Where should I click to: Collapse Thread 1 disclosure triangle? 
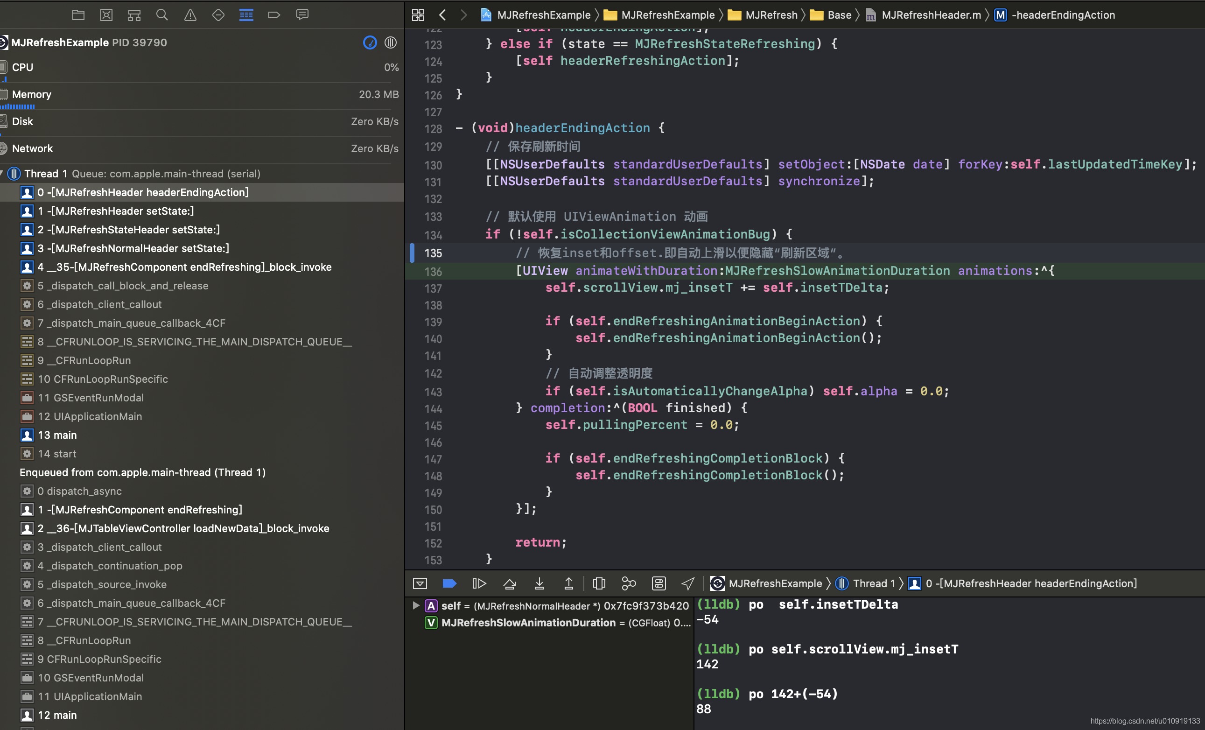pyautogui.click(x=2, y=174)
